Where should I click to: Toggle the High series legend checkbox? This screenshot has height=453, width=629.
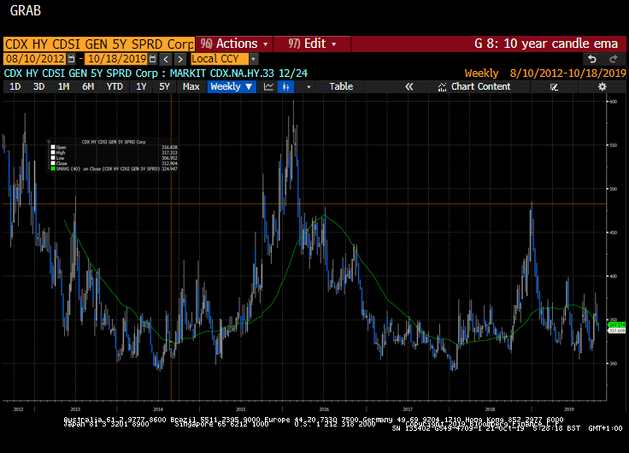[x=52, y=152]
